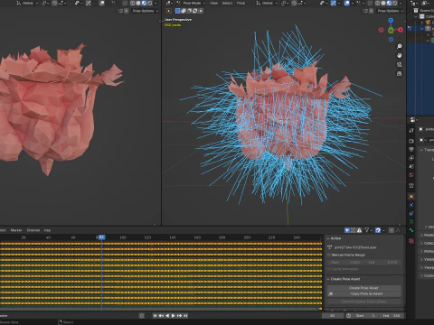Collapse the Create Pose Asset panel
Screen dimensions: 434x325
point(328,279)
